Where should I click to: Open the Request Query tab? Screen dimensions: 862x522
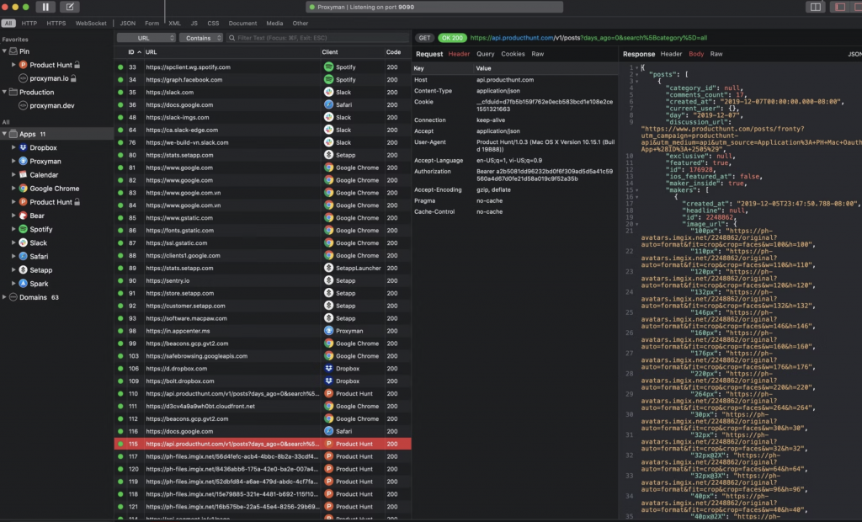coord(486,54)
